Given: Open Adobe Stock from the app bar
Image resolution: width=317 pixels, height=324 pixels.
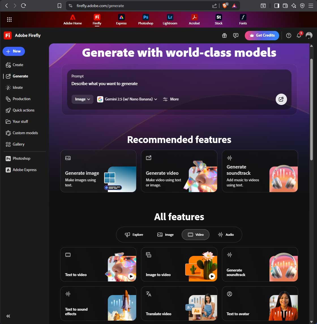Looking at the screenshot, I should click(x=219, y=19).
